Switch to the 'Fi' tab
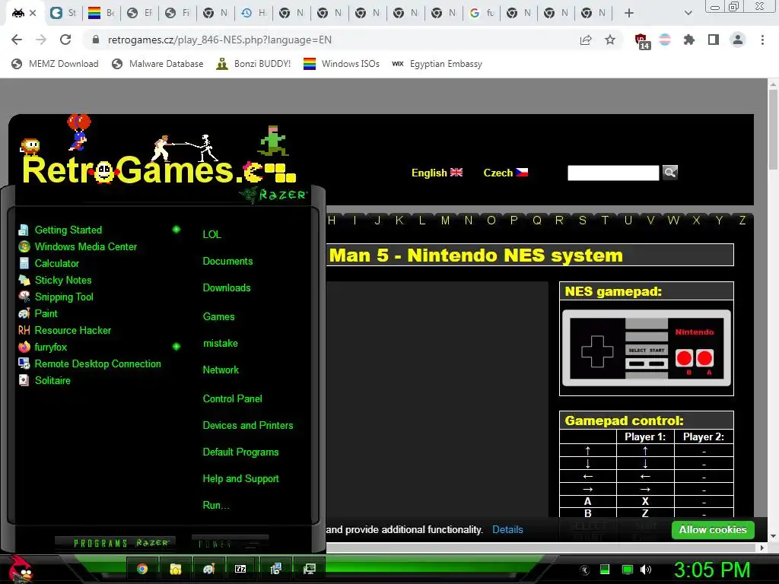 point(177,13)
